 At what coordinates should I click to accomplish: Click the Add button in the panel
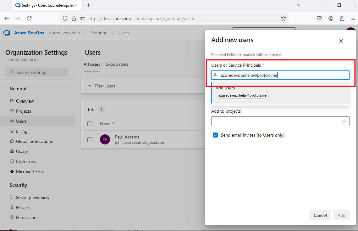pyautogui.click(x=341, y=215)
